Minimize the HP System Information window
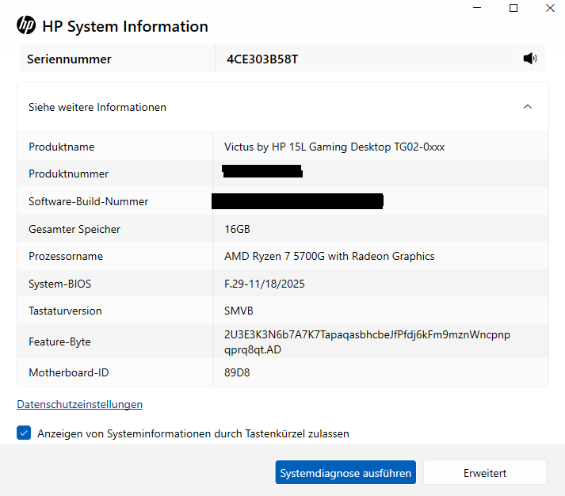 (477, 8)
